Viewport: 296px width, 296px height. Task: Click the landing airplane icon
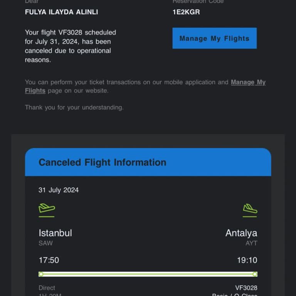250,210
